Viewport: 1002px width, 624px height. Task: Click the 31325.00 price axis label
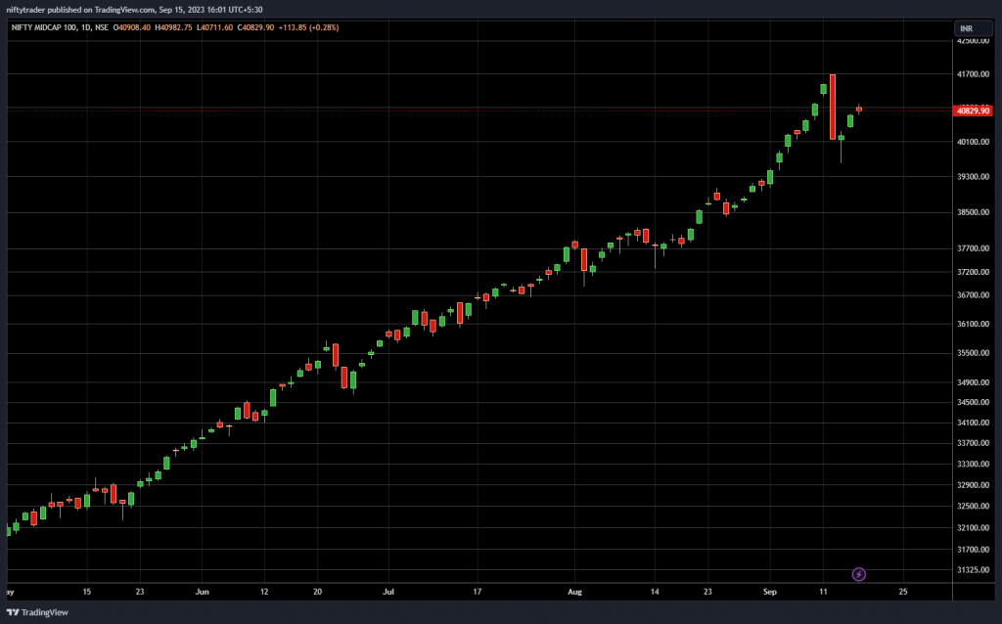tap(973, 569)
